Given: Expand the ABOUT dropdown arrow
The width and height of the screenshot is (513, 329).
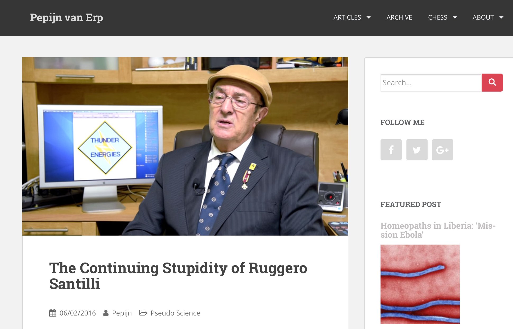Looking at the screenshot, I should click(x=501, y=17).
